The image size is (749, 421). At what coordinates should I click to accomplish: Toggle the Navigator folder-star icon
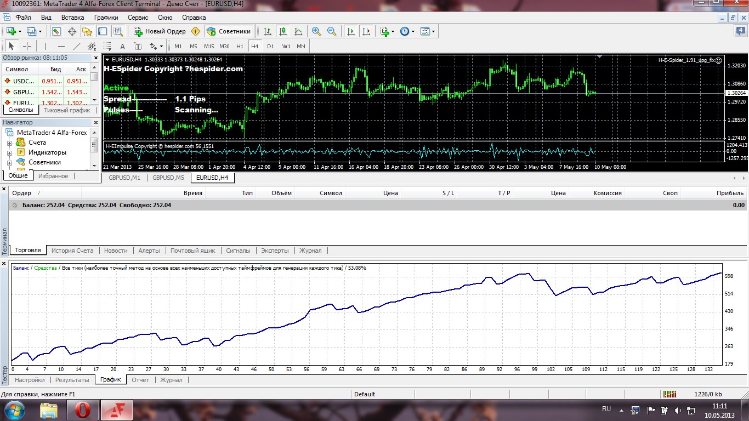(87, 31)
